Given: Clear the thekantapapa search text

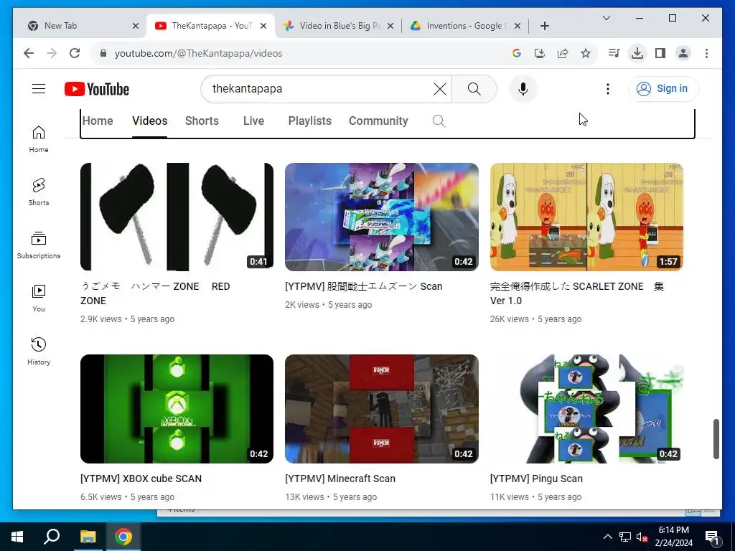Looking at the screenshot, I should 440,88.
